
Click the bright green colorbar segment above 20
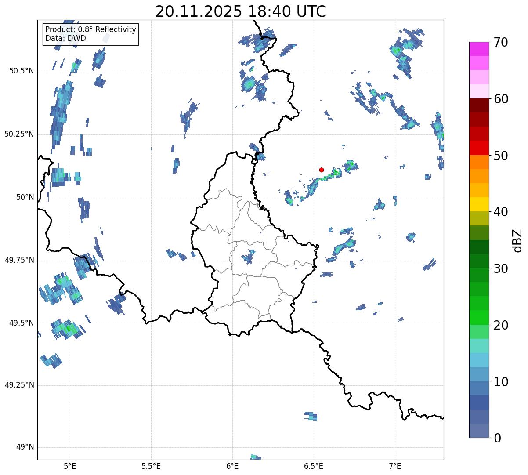(x=479, y=318)
